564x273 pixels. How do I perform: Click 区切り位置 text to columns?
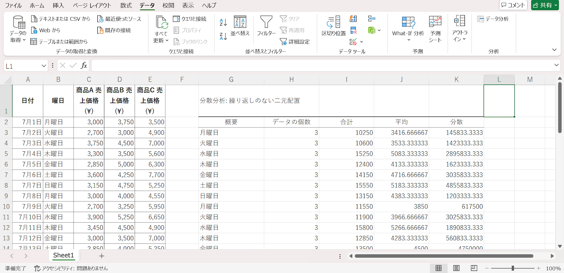[x=333, y=26]
